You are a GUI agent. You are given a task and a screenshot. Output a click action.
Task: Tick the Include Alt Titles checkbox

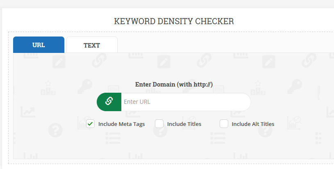[224, 124]
